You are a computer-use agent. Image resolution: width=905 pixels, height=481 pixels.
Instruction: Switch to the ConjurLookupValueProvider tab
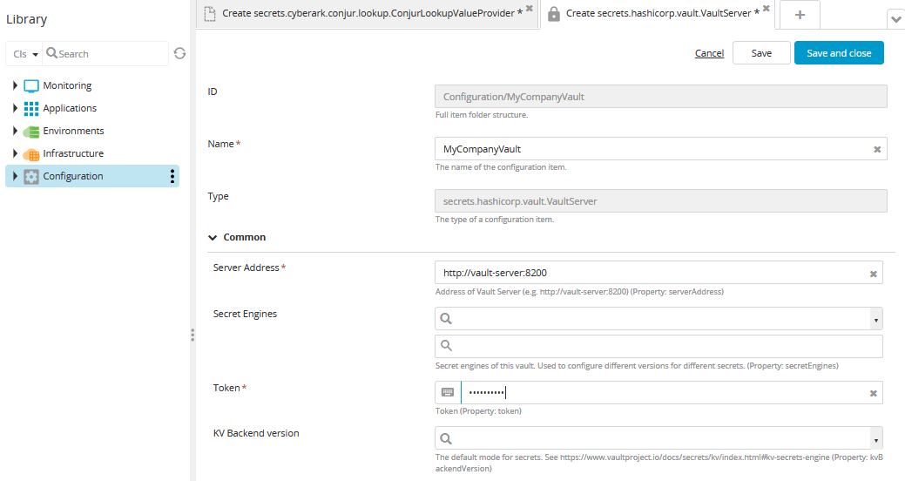[368, 13]
